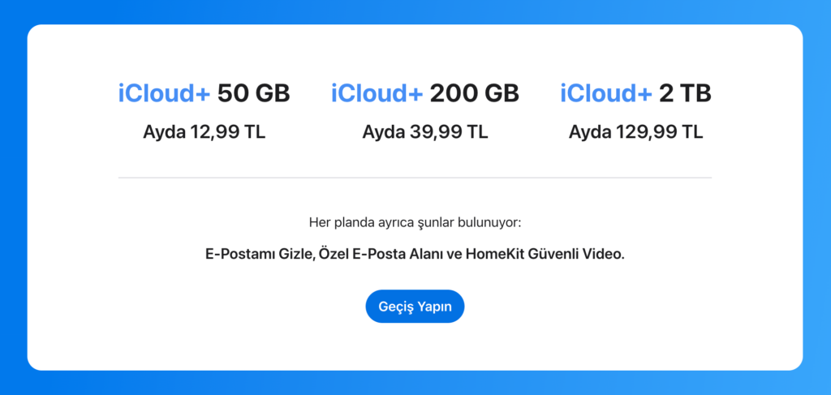Click the word Ayda under 200 GB plan
The width and height of the screenshot is (831, 395).
(x=383, y=131)
